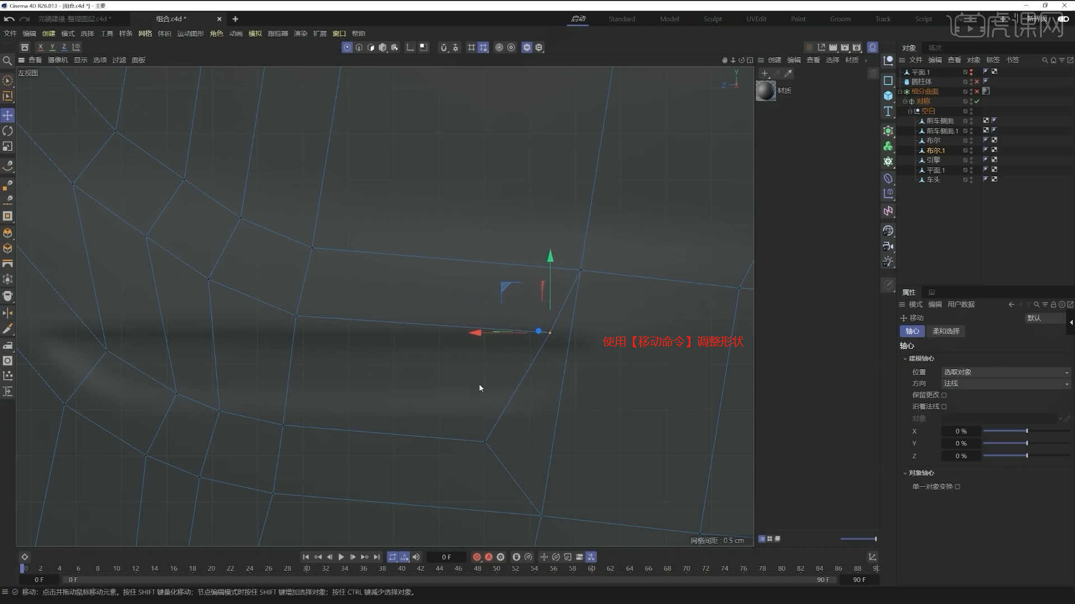Click the 柔和选择 tab button
Screen dimensions: 1075x604
click(x=946, y=332)
